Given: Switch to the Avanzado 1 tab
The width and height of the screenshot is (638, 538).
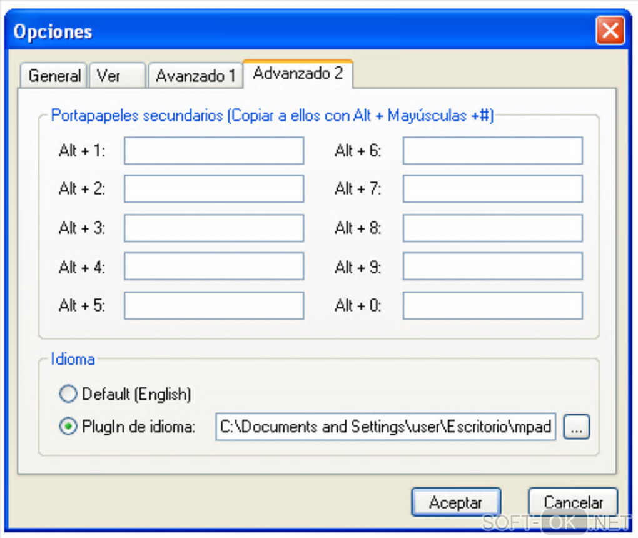Looking at the screenshot, I should point(195,76).
